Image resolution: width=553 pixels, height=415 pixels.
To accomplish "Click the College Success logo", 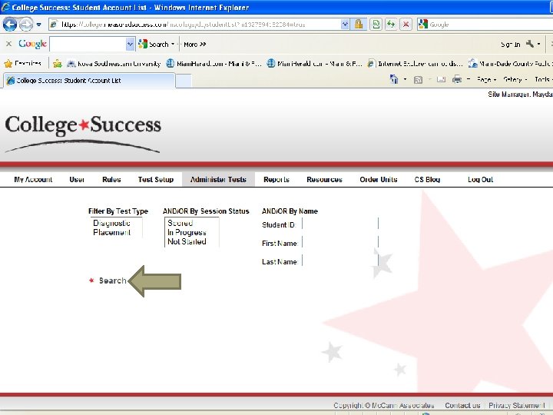I will [83, 134].
